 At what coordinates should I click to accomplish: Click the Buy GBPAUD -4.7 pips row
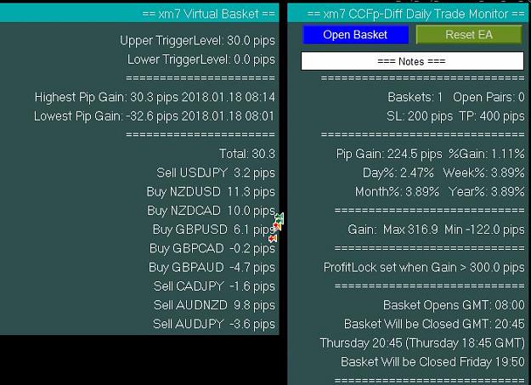[212, 268]
